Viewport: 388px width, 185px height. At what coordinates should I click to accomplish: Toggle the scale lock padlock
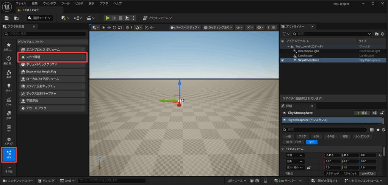pos(308,168)
